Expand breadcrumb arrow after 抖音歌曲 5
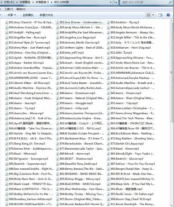Screen dimensions: 174x207 coord(52,2)
